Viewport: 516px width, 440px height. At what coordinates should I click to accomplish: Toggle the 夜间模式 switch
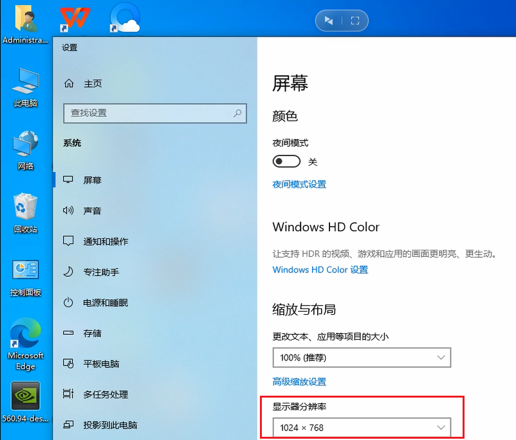(286, 161)
